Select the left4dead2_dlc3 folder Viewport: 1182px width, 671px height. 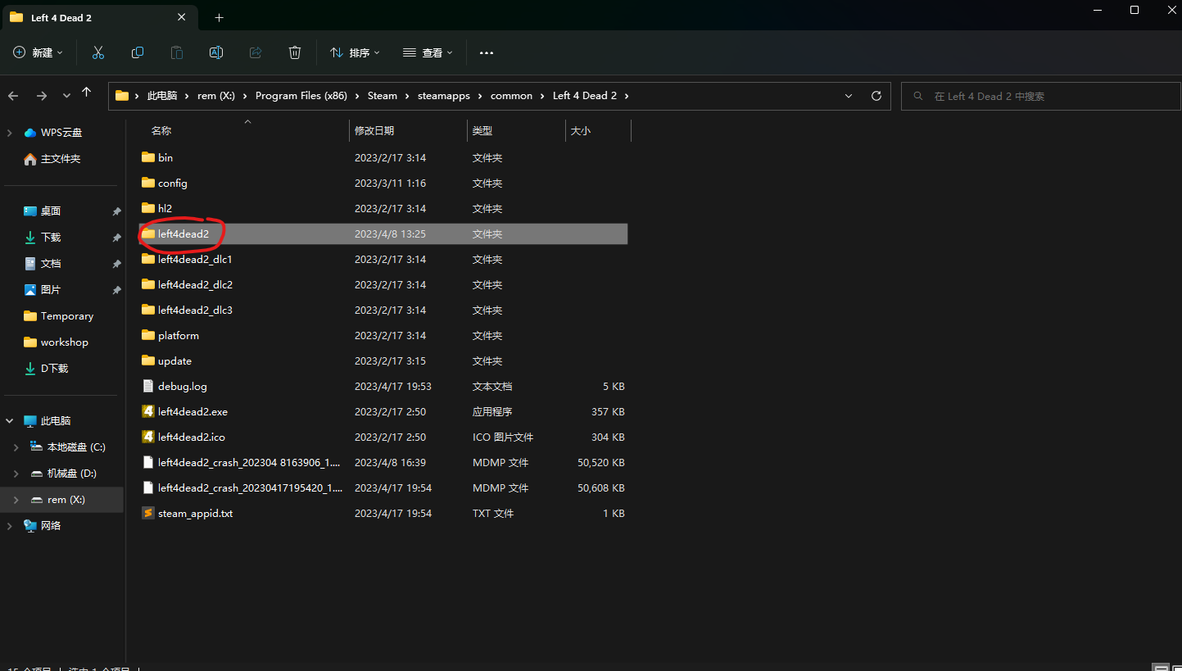pyautogui.click(x=383, y=310)
